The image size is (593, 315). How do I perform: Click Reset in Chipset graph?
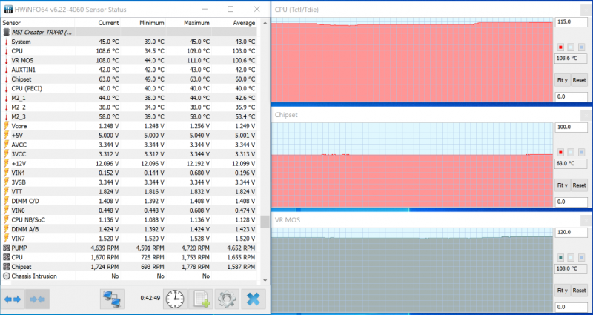(579, 185)
